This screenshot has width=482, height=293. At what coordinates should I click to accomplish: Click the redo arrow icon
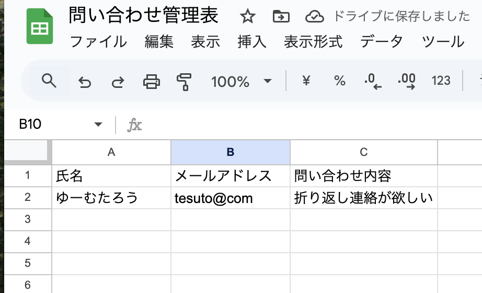[x=118, y=82]
